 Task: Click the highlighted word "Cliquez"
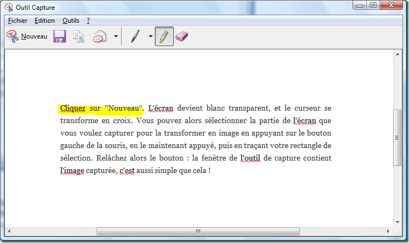[x=73, y=108]
